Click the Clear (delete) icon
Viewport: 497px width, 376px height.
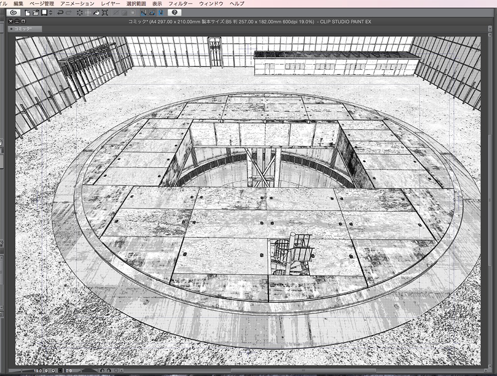[79, 13]
